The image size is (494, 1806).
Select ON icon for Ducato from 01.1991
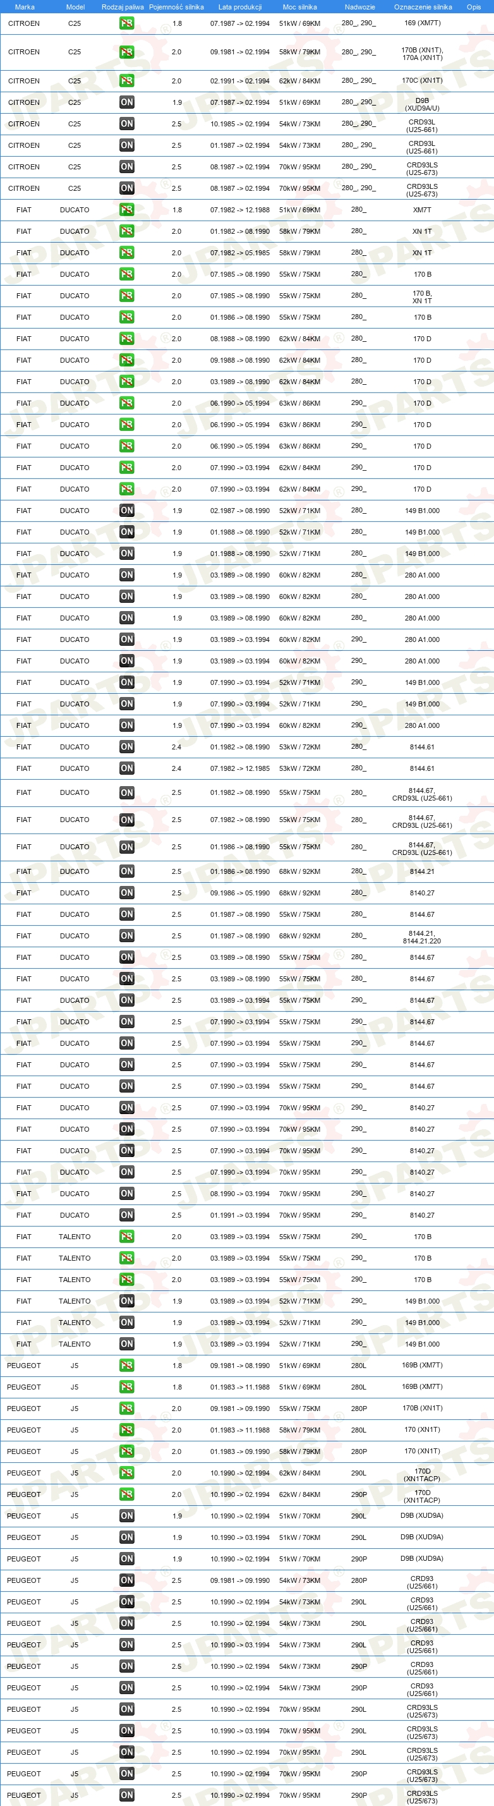tap(127, 1215)
